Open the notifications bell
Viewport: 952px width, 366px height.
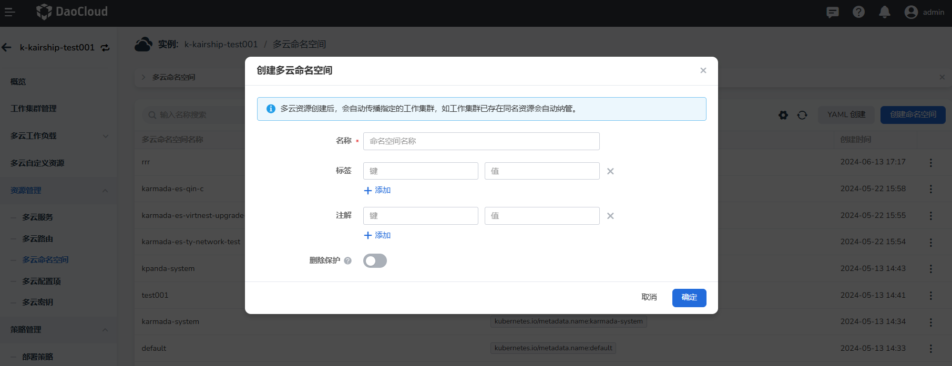tap(885, 12)
